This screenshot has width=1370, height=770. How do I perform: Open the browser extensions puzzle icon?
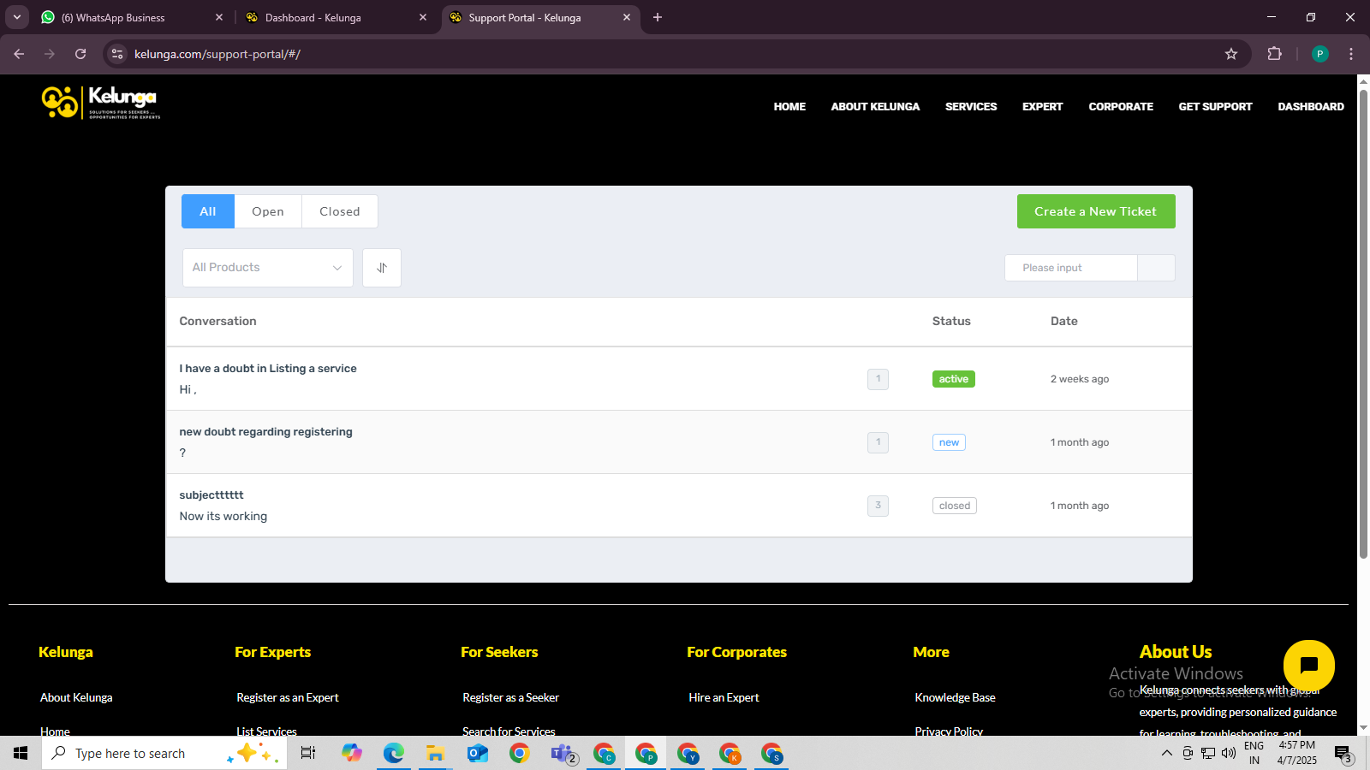[x=1274, y=54]
